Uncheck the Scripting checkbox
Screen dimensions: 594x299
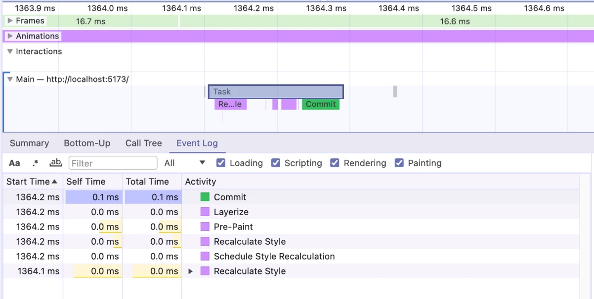coord(276,163)
